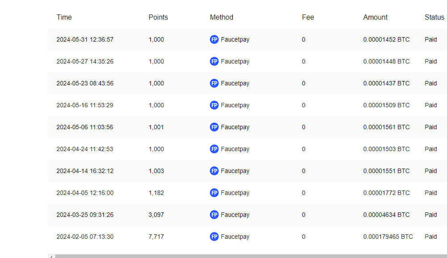Screen dimensions: 447x258
Task: Select the Method column header
Action: pyautogui.click(x=222, y=17)
